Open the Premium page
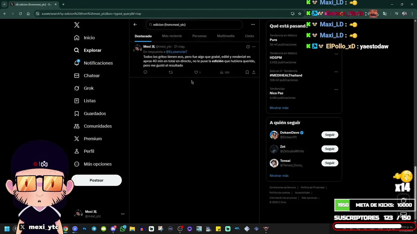The height and width of the screenshot is (234, 417). click(88, 139)
